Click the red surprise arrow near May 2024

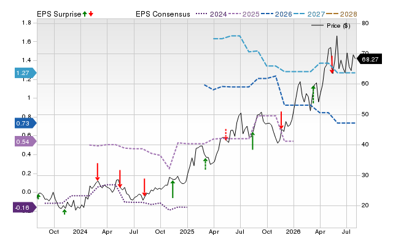pos(120,179)
